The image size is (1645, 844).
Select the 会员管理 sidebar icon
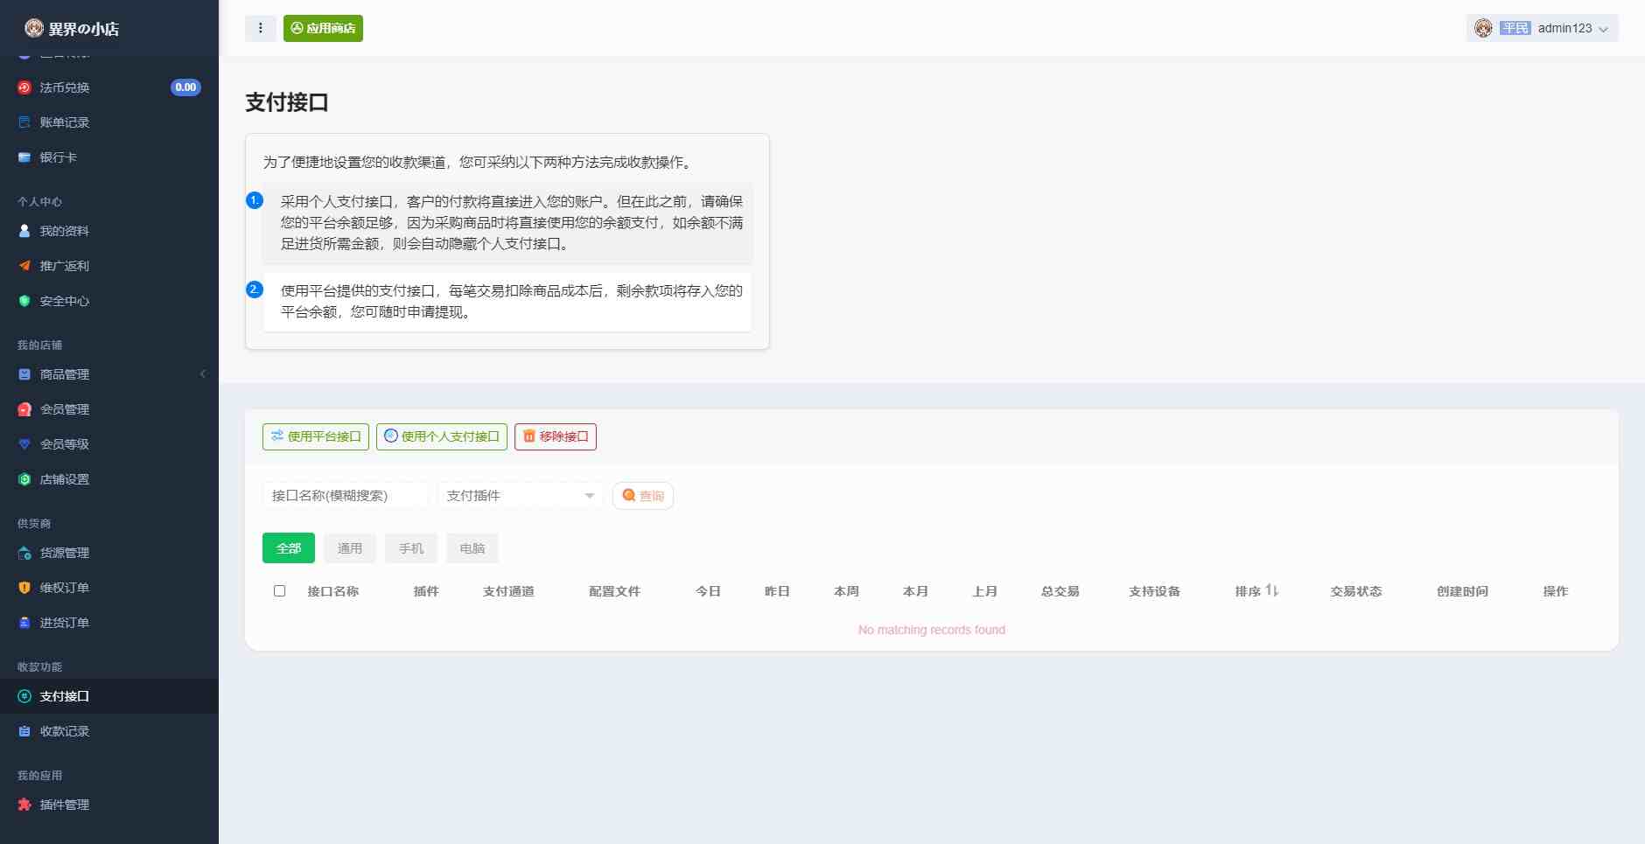coord(24,408)
